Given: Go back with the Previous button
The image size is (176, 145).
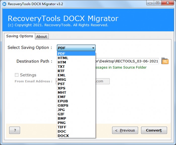Looking at the screenshot, I should [x=125, y=130].
